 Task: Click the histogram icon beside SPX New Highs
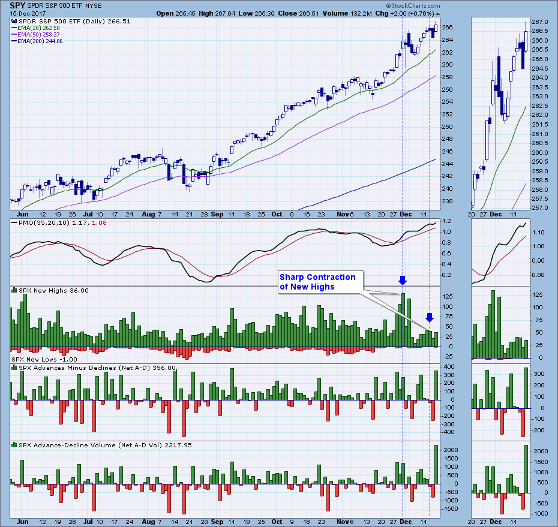click(14, 291)
